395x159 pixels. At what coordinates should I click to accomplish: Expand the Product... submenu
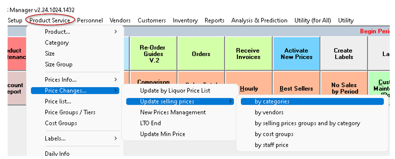click(x=75, y=32)
